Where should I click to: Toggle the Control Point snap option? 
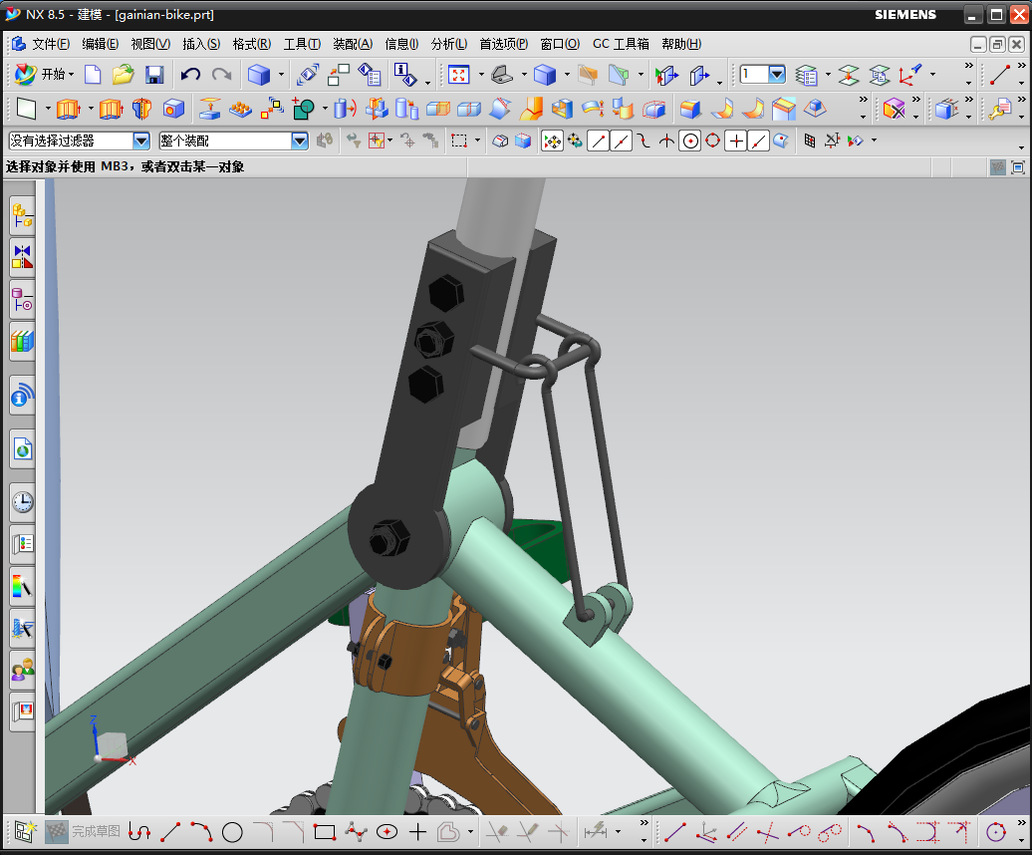(x=645, y=141)
